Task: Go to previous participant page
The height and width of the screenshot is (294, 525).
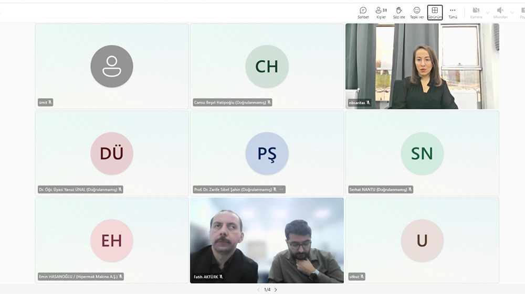Action: click(x=258, y=290)
